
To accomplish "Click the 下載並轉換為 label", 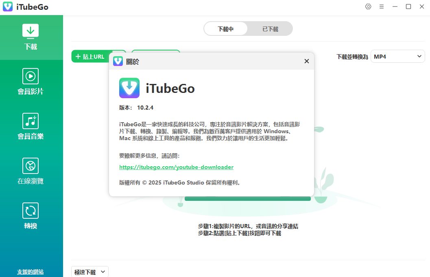I will (x=352, y=57).
